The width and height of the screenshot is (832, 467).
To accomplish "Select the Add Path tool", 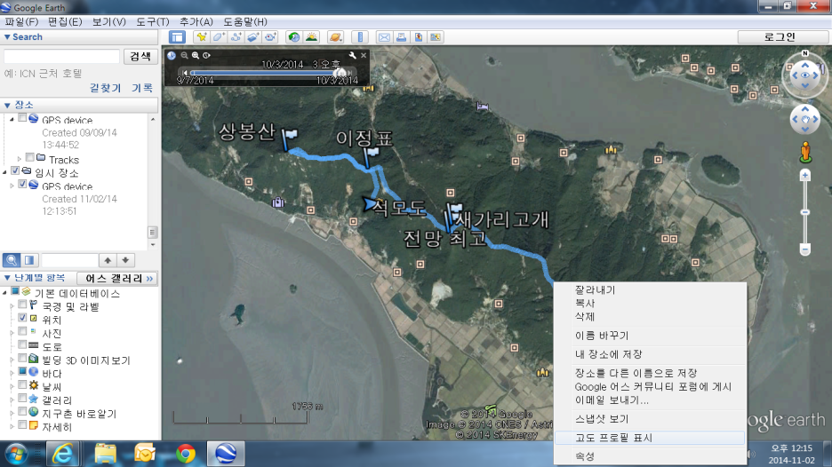I will coord(236,37).
